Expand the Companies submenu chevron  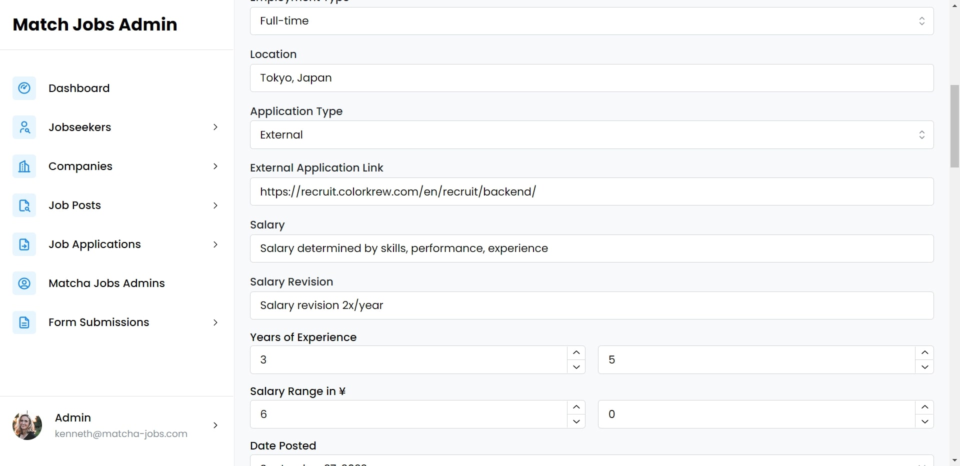point(215,166)
